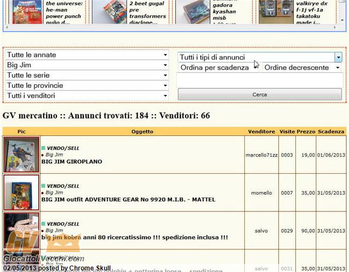
Task: Open 'valkirye dx f-1j vf-1a takatoku' text link
Action: (x=311, y=13)
